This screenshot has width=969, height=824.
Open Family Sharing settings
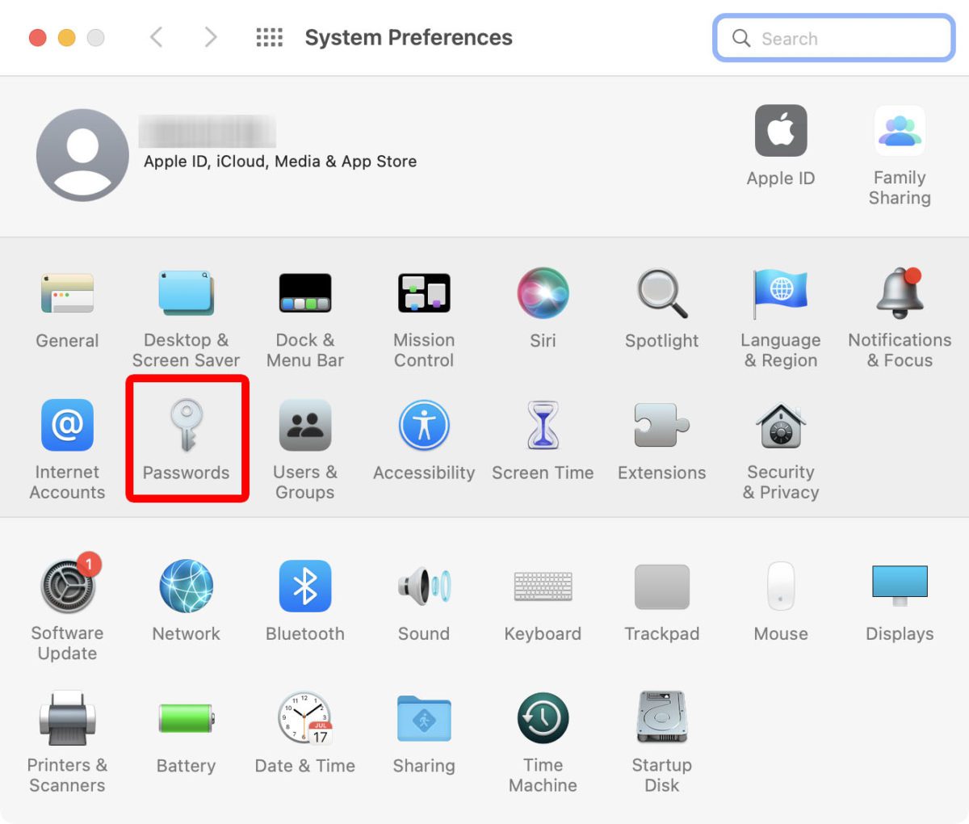coord(900,155)
